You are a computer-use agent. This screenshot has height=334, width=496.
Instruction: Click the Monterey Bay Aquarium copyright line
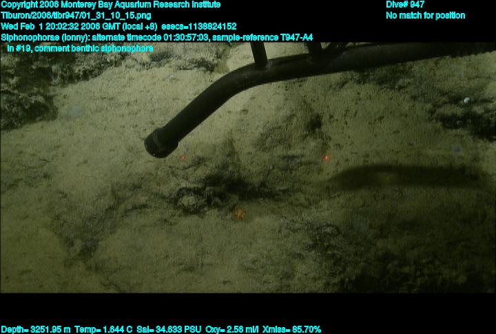[110, 4]
